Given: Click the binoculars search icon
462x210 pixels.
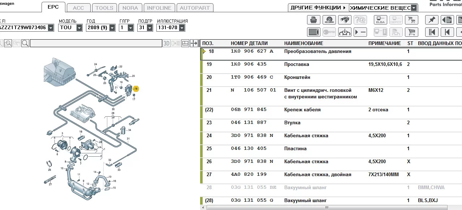Looking at the screenshot, I should coord(345,20).
